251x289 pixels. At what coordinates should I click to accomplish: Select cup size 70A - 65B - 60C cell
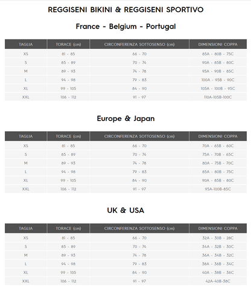point(218,146)
